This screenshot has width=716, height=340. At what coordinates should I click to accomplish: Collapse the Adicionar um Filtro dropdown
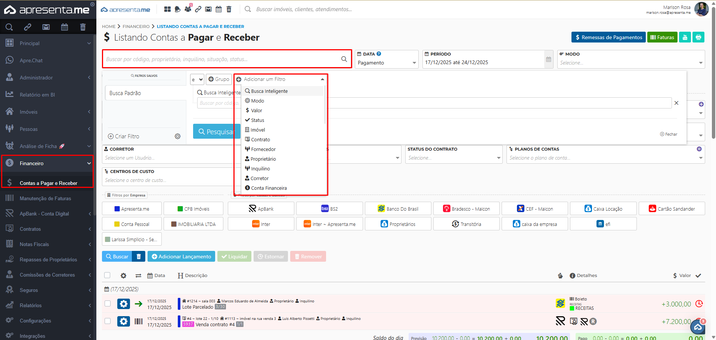322,79
